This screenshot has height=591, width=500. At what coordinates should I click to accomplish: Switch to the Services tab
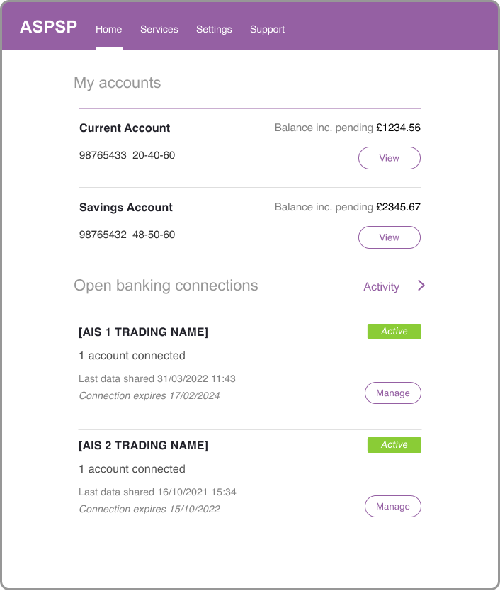click(x=159, y=29)
